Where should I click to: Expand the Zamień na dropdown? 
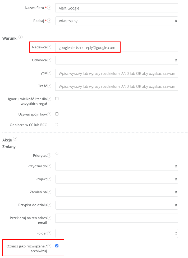click(x=117, y=192)
